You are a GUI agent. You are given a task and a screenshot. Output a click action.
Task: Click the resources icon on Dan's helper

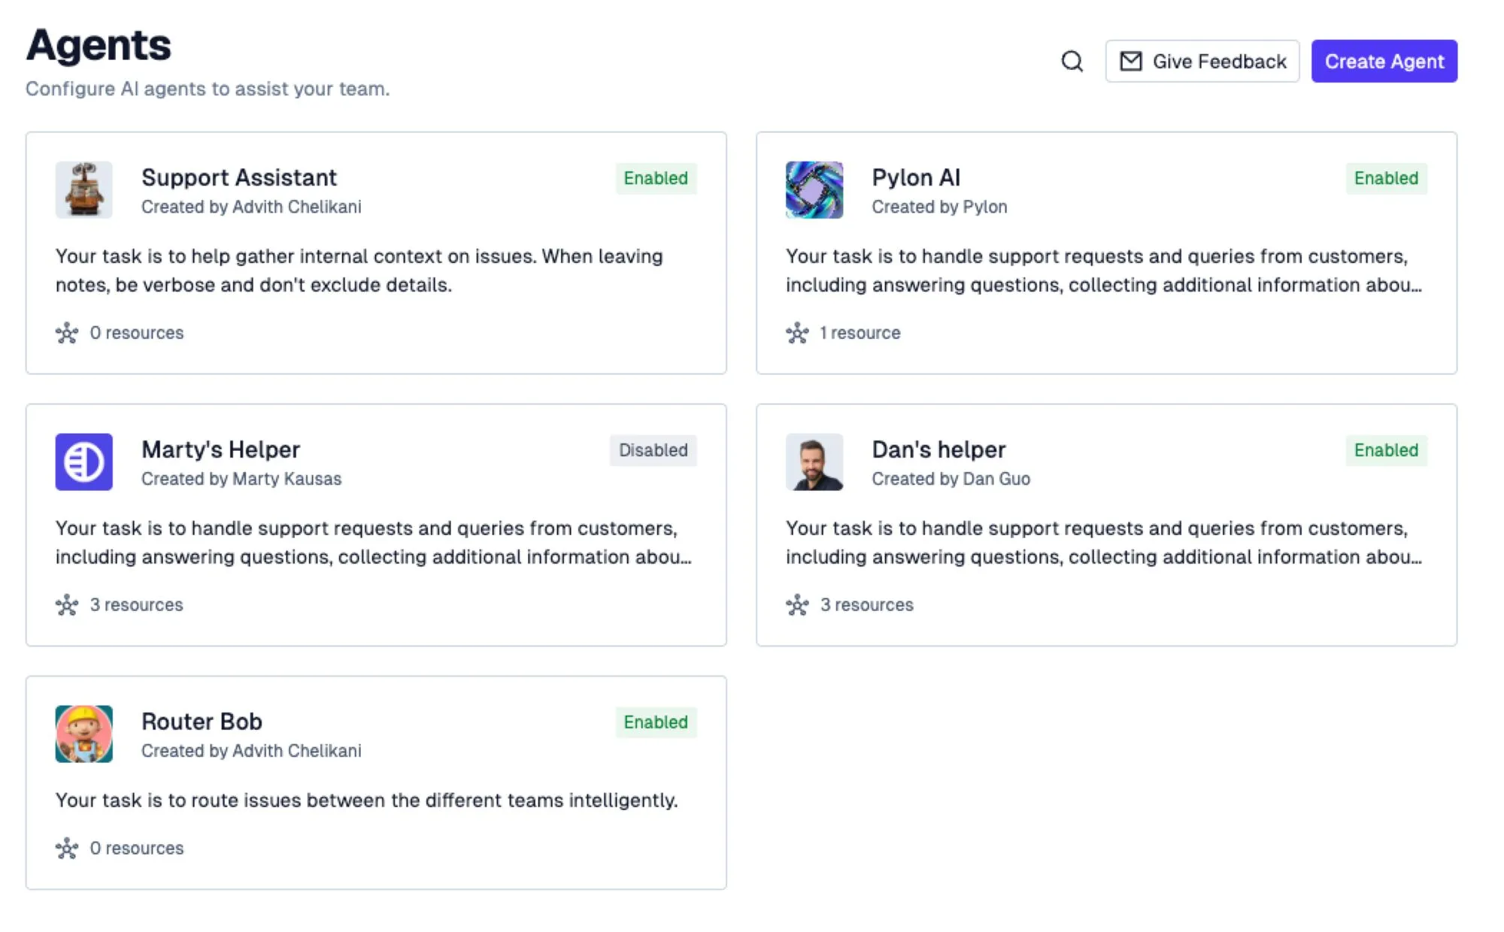(797, 605)
